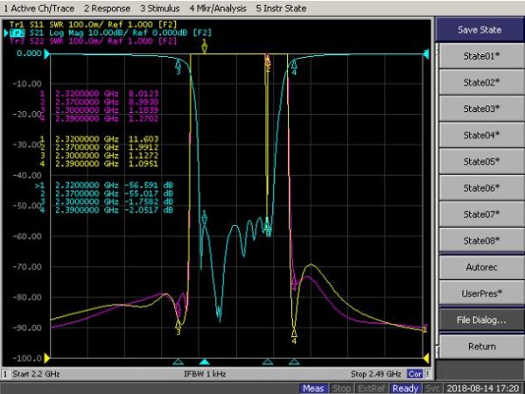Click cyan marker 1 near -55 dB
The image size is (525, 394).
pos(204,217)
